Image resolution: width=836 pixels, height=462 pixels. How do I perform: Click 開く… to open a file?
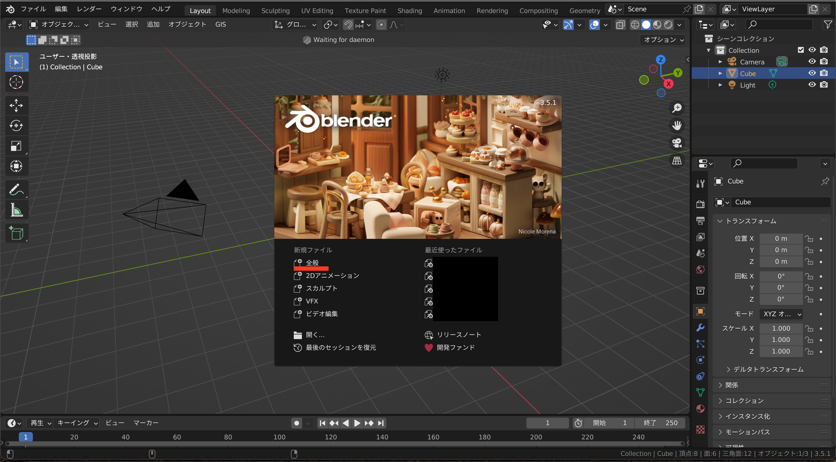click(309, 335)
